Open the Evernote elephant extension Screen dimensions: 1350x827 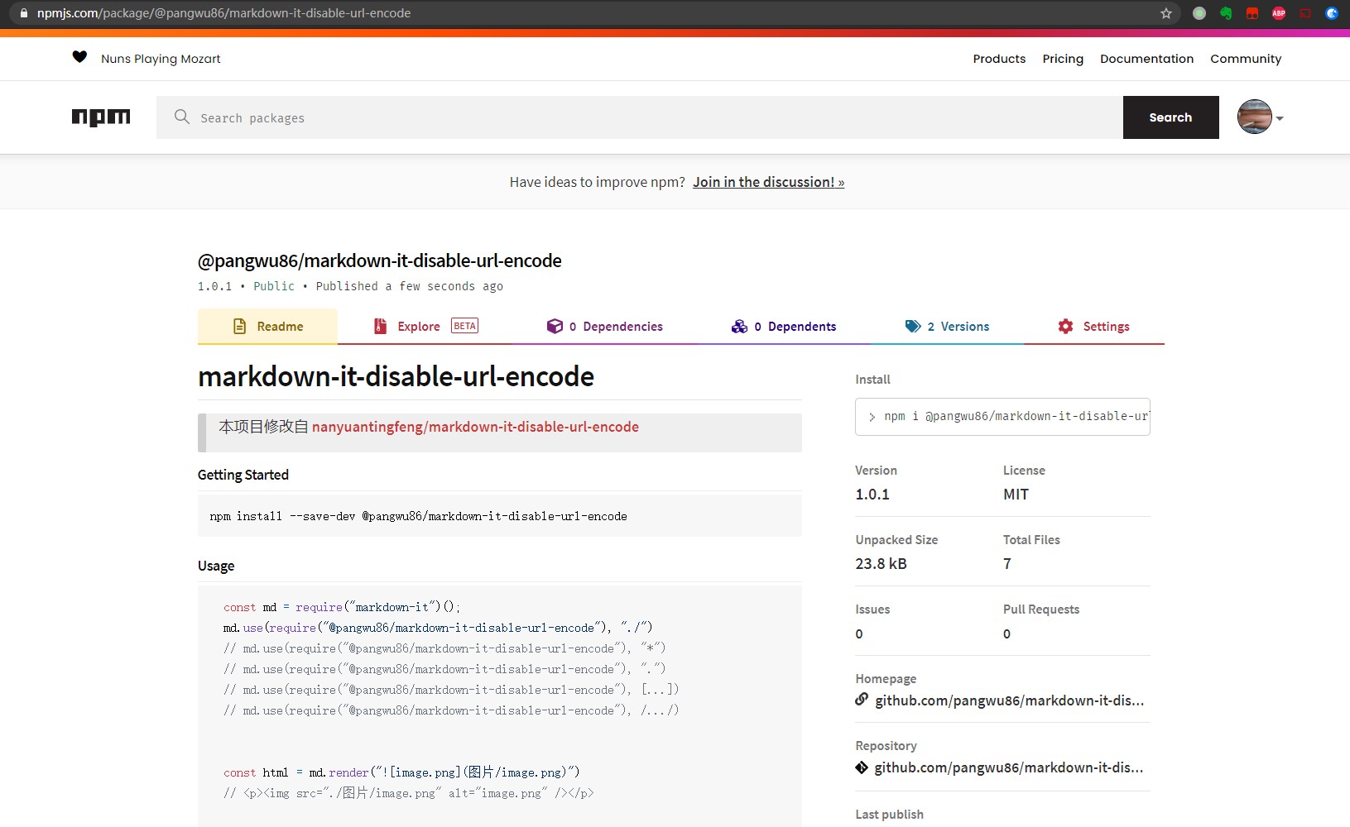[x=1226, y=13]
